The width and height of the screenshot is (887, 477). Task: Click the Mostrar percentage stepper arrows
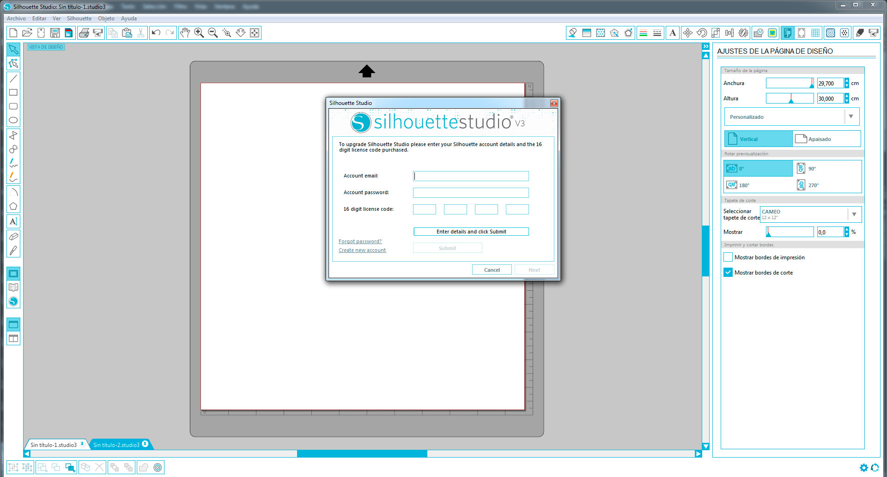846,232
